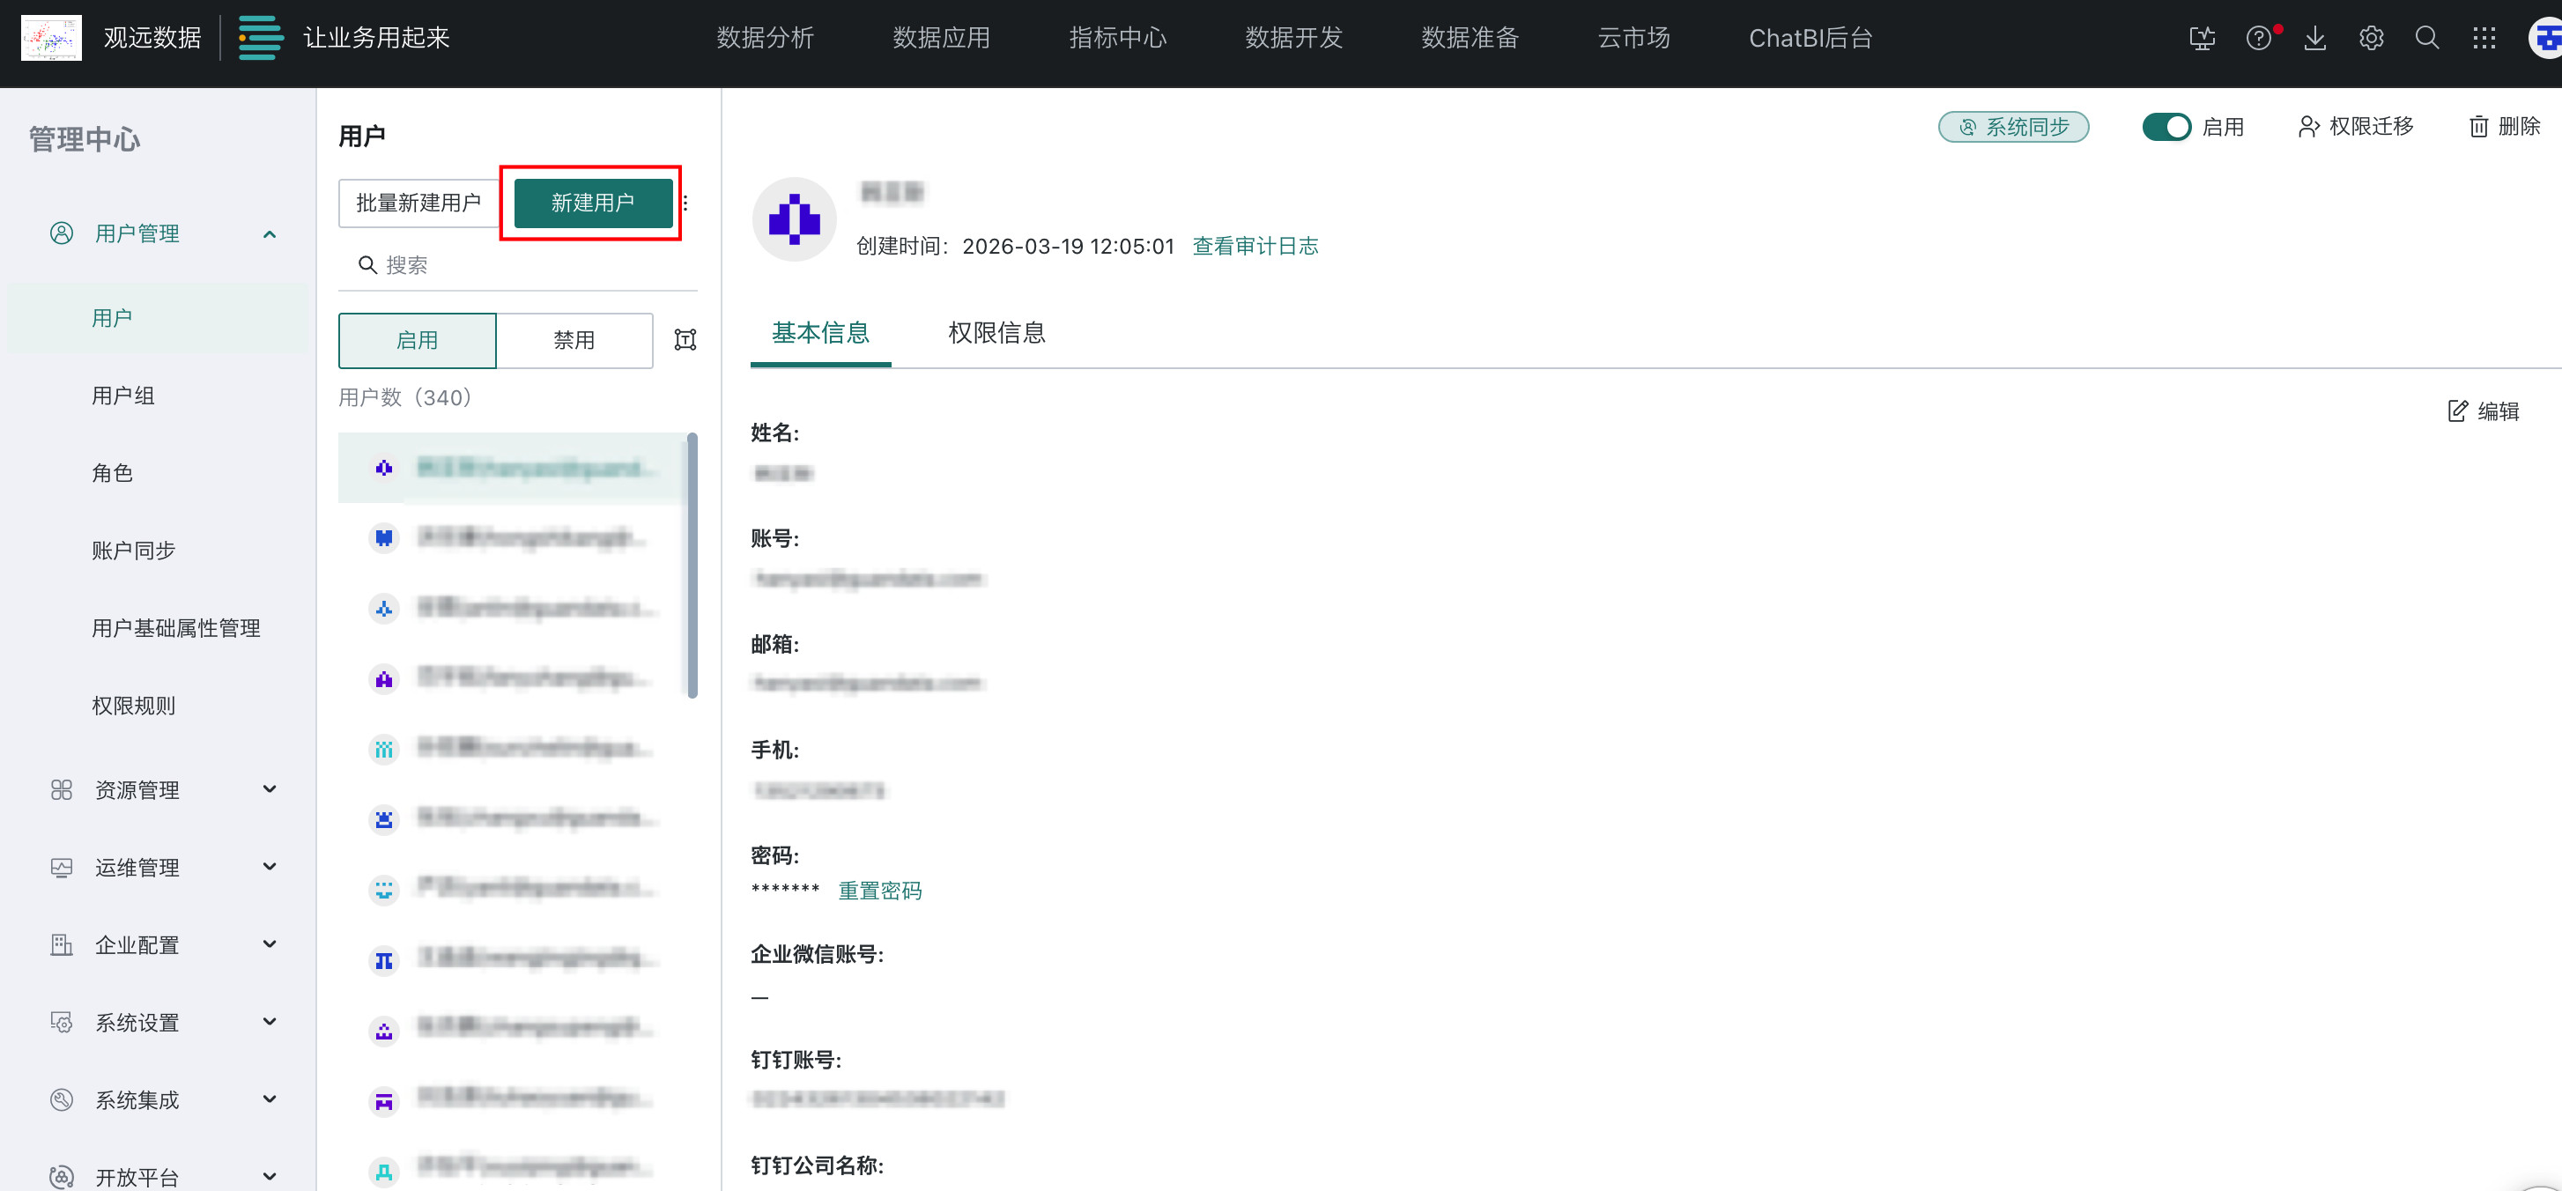Open the global search magnifier icon
2562x1191 pixels.
pos(2426,39)
